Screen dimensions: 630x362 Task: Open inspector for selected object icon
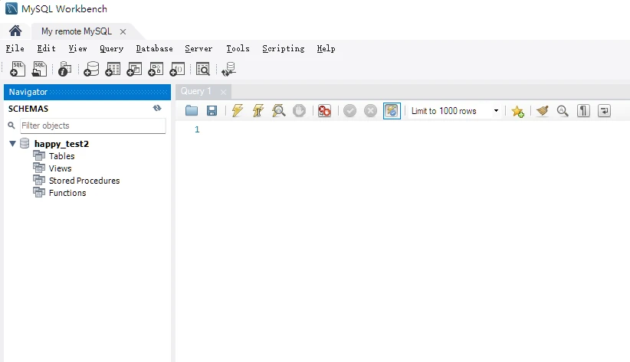click(64, 69)
